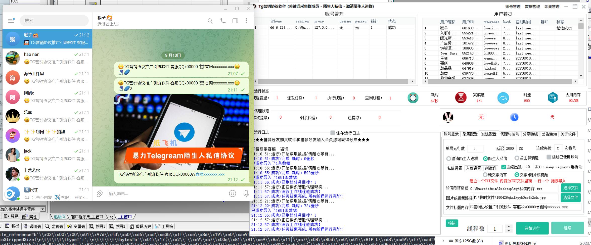Click the 开始运行 button
Image resolution: width=591 pixels, height=245 pixels.
(532, 228)
